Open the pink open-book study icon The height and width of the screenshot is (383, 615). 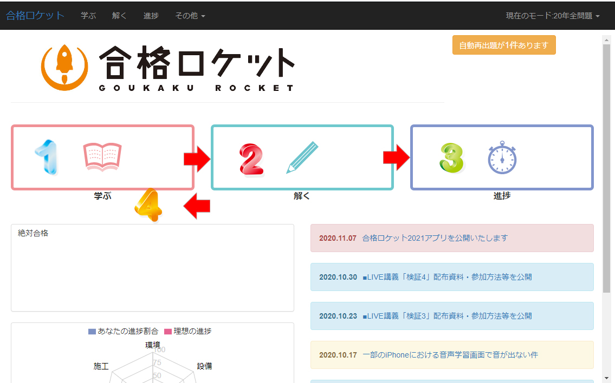pos(102,157)
